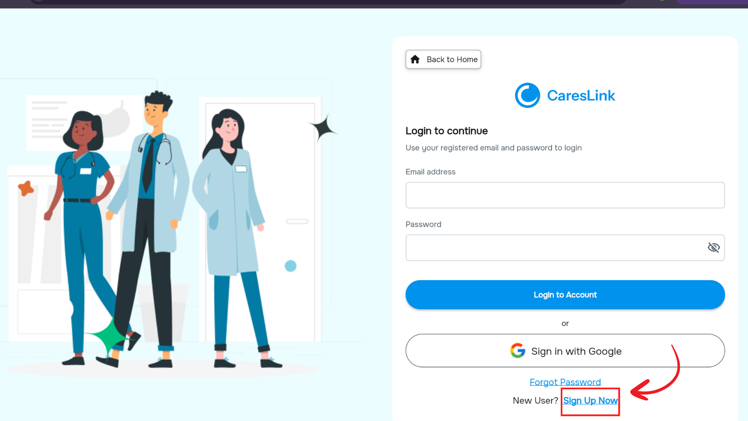Click the 'or' separator text
748x421 pixels.
tap(565, 324)
